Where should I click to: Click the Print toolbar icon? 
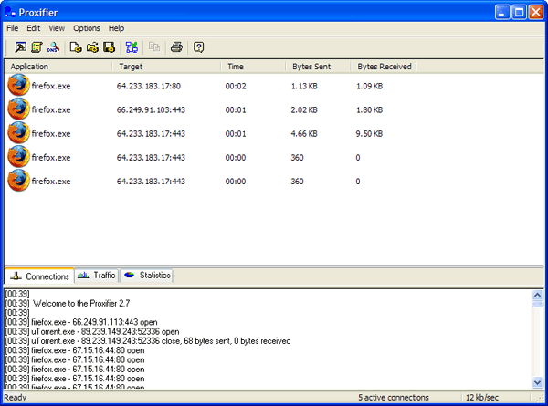click(x=176, y=47)
